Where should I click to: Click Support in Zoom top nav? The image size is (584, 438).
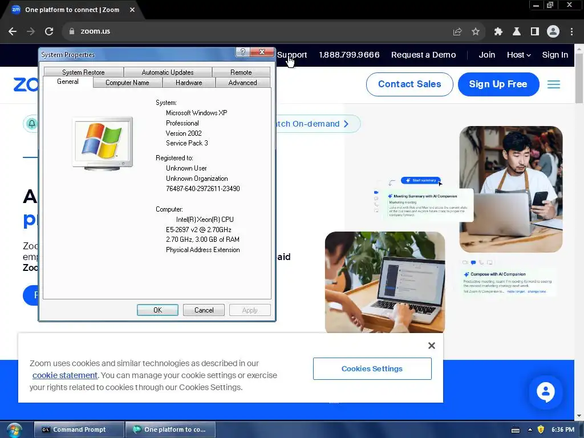[x=292, y=55]
